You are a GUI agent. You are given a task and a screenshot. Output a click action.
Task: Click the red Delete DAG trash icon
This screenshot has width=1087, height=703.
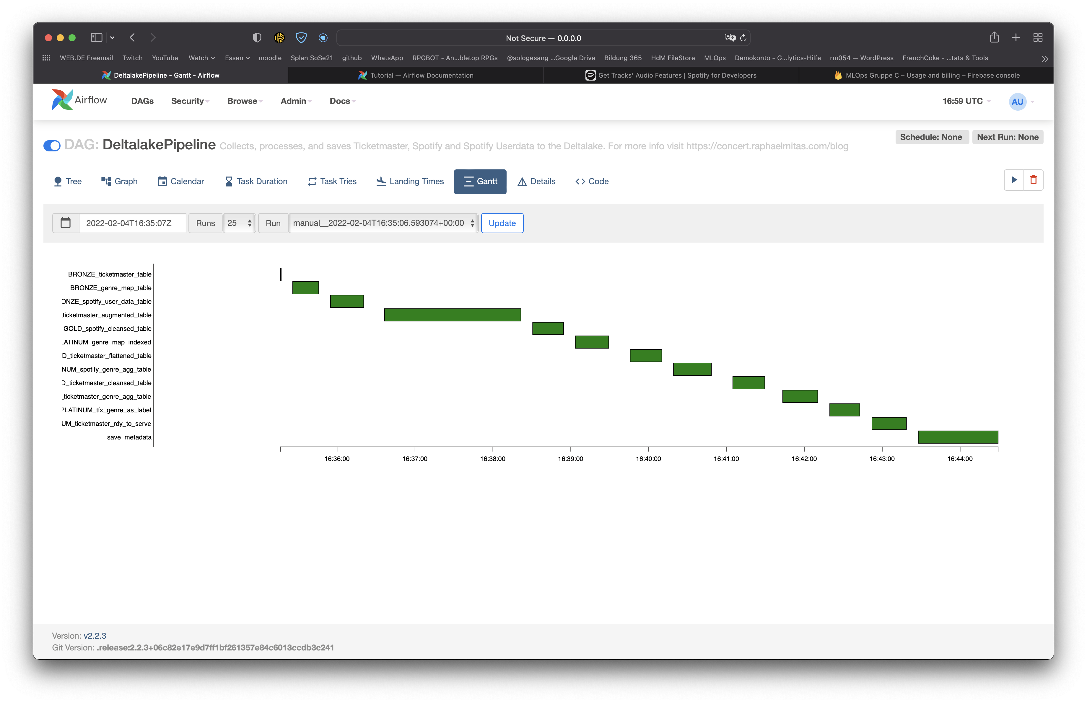coord(1033,180)
